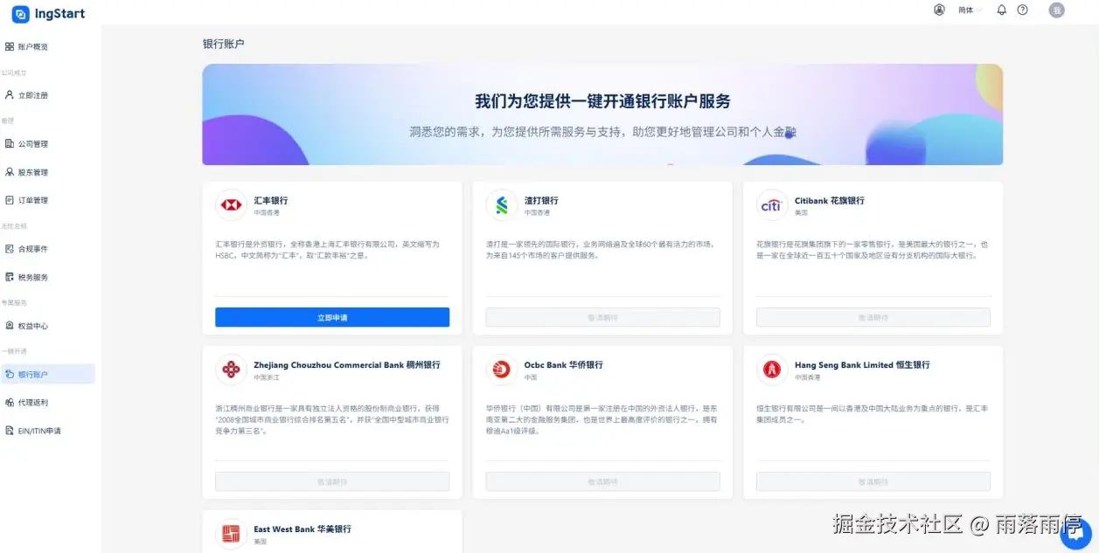Click the 公司管理 building icon

(10, 144)
